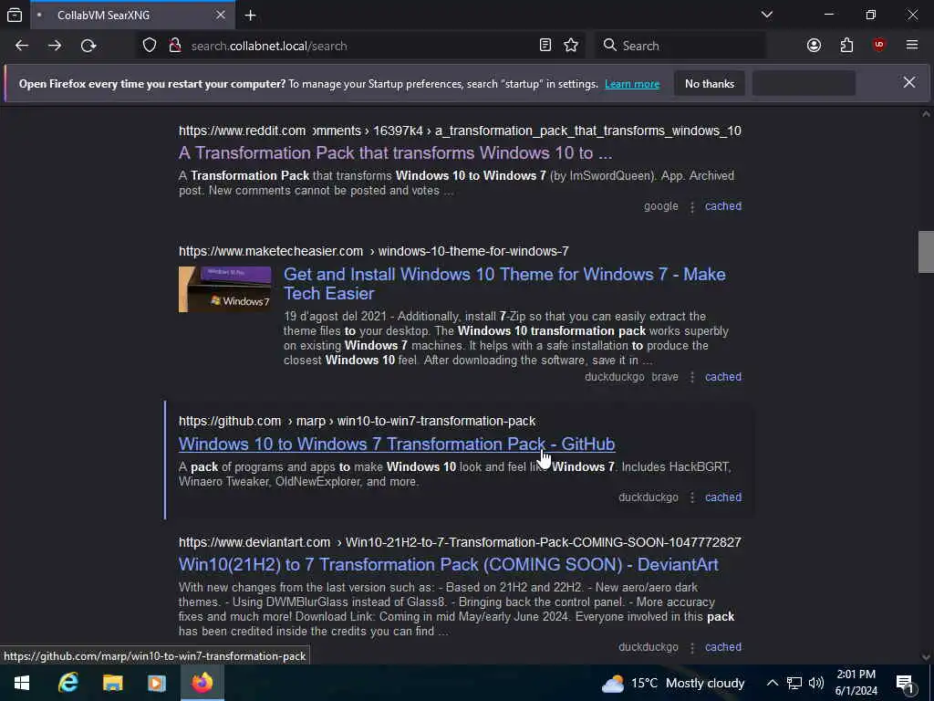Open cached copy of DeviantArt result

click(723, 647)
